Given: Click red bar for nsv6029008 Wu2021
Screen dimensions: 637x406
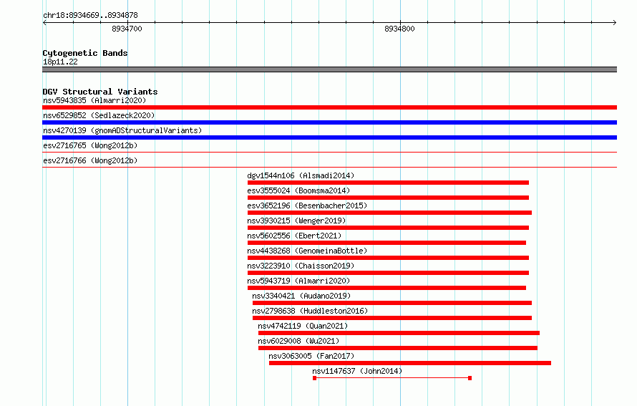Looking at the screenshot, I should 398,348.
